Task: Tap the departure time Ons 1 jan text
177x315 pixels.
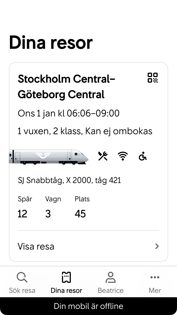Action: tap(68, 113)
